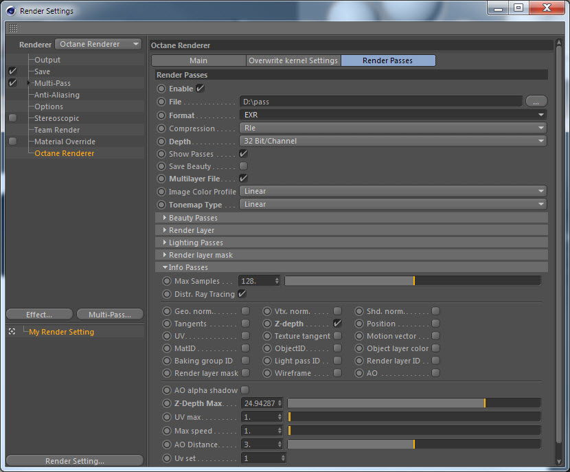Open the Tonemap Type dropdown

[x=393, y=204]
